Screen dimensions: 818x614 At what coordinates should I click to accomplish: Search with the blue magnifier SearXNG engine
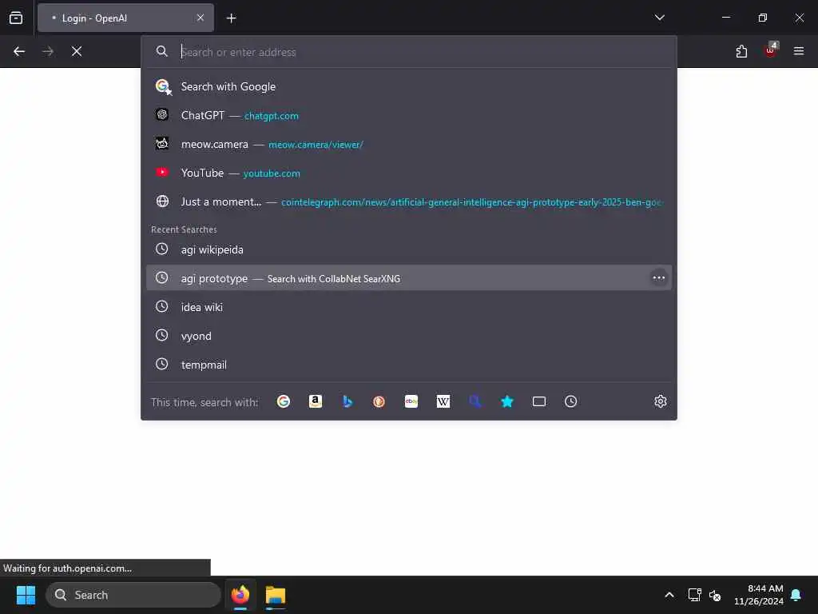click(475, 401)
